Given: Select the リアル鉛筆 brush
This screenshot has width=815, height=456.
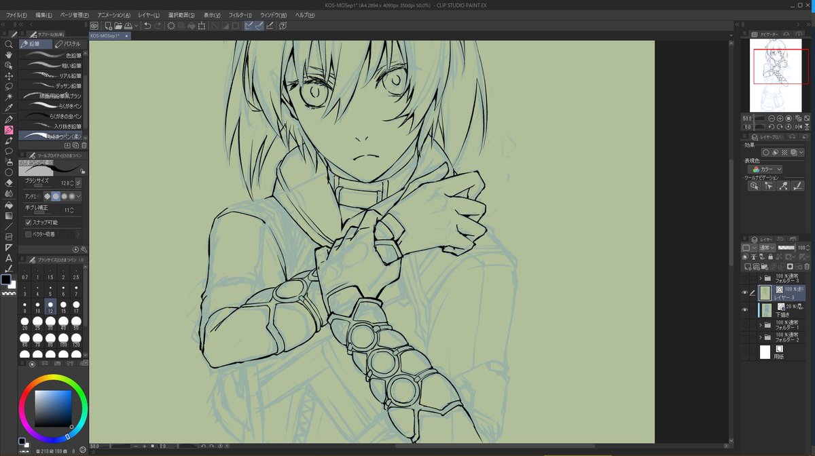Looking at the screenshot, I should (51, 75).
